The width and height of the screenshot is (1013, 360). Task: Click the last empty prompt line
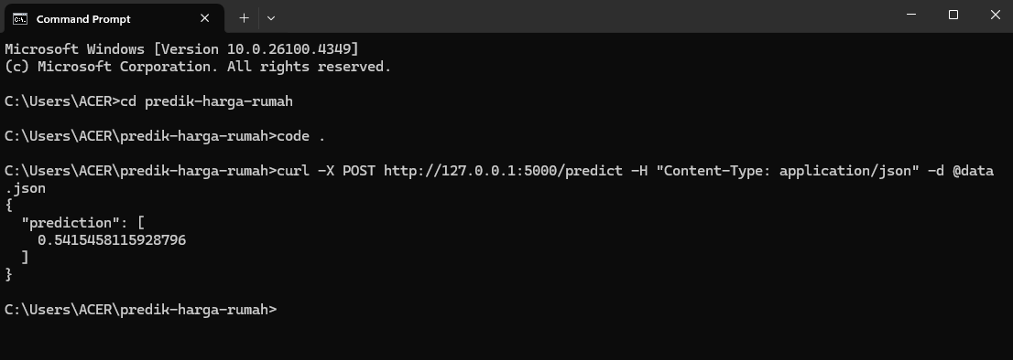click(141, 310)
